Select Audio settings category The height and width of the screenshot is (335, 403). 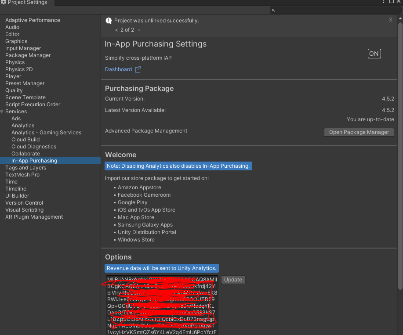click(12, 27)
